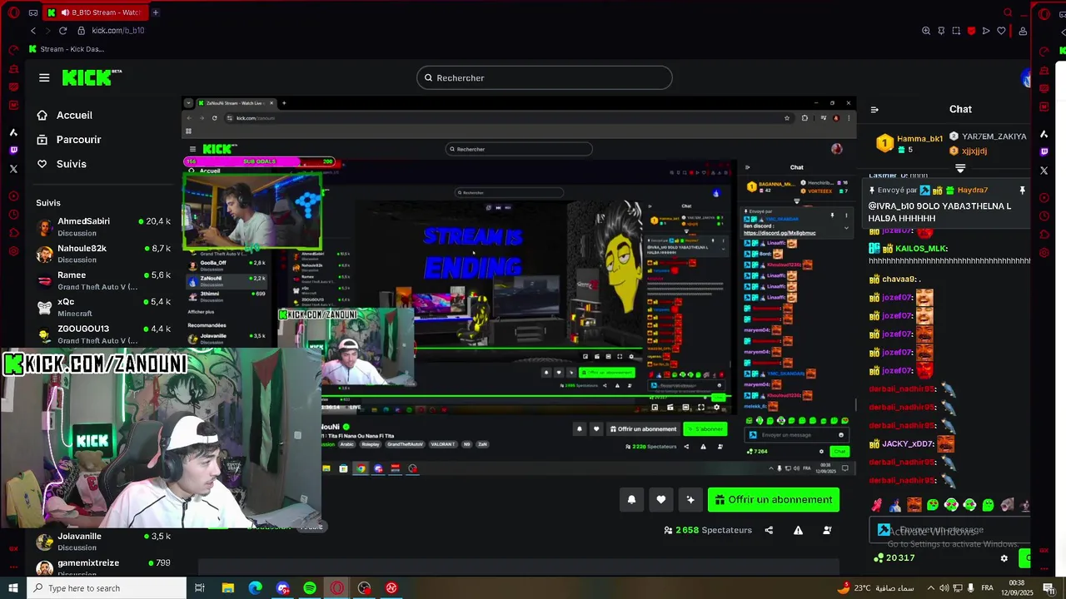This screenshot has width=1066, height=599.
Task: Click the pin icon in address bar
Action: click(941, 31)
